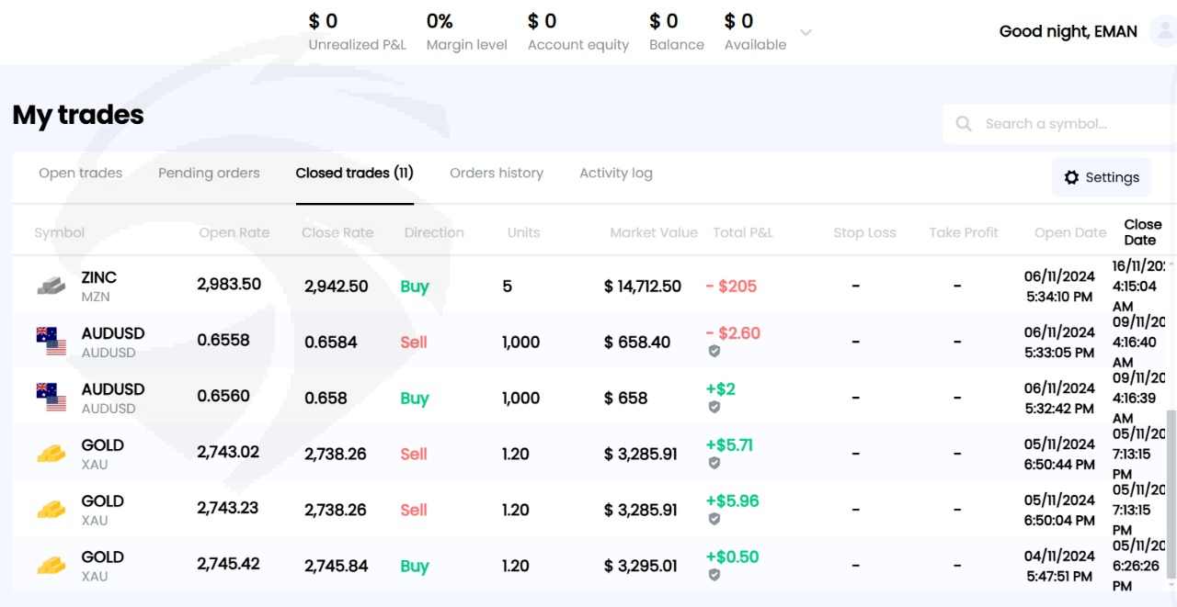Open the Pending orders tab
The image size is (1177, 607).
pos(209,173)
